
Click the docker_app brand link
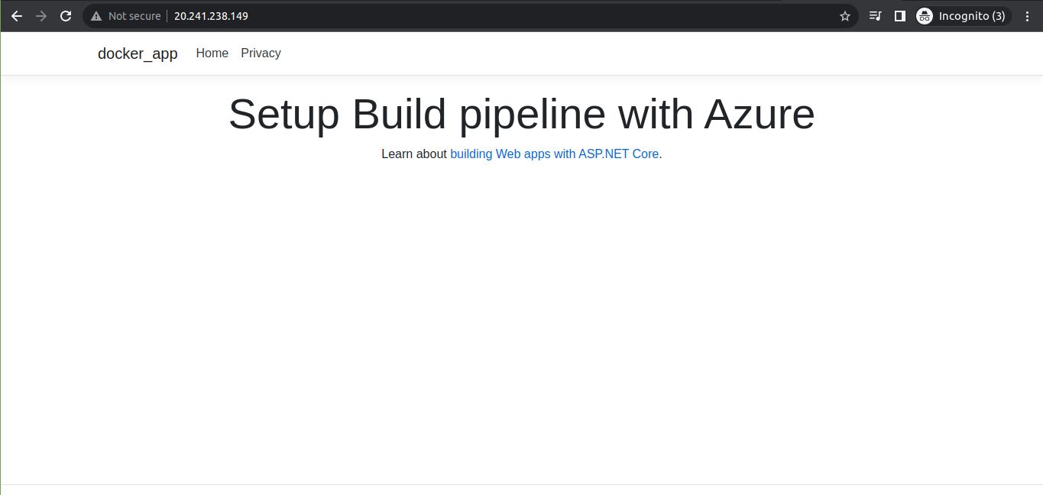coord(138,53)
